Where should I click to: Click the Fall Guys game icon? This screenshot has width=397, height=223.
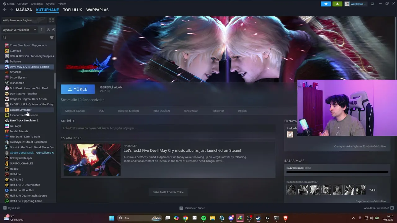(x=7, y=126)
